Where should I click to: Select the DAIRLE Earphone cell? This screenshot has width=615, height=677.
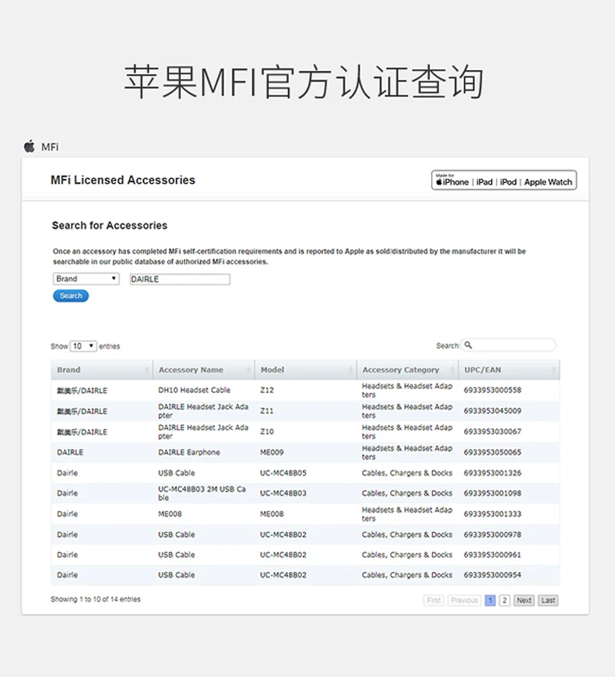pos(189,452)
